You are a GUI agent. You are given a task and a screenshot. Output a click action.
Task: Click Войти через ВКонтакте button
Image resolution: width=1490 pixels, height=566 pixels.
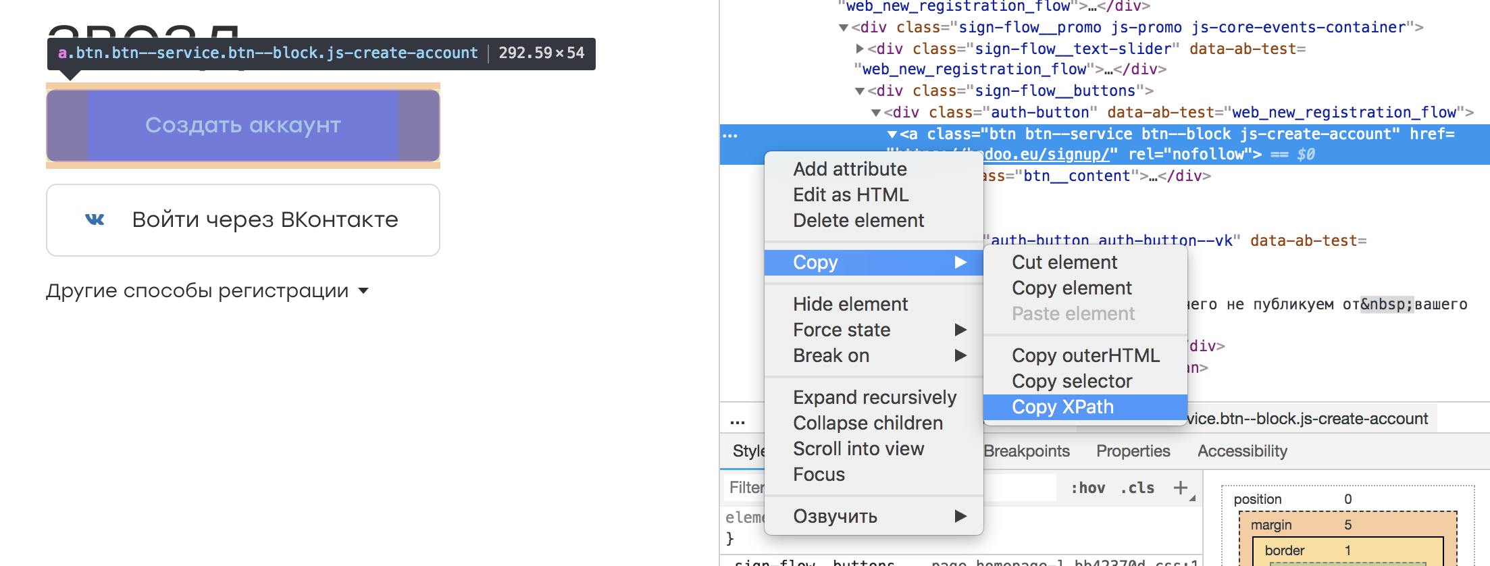point(243,220)
